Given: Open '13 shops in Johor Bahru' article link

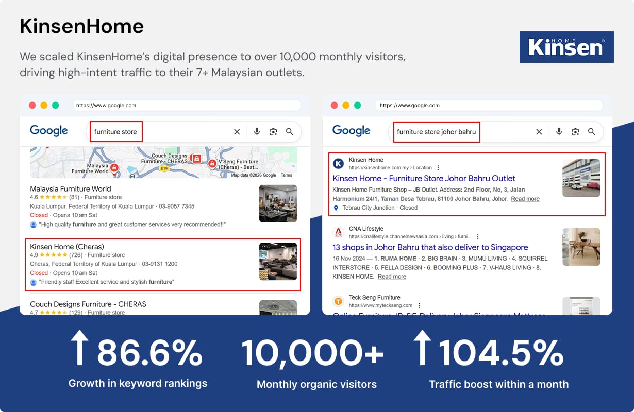Looking at the screenshot, I should [x=430, y=247].
